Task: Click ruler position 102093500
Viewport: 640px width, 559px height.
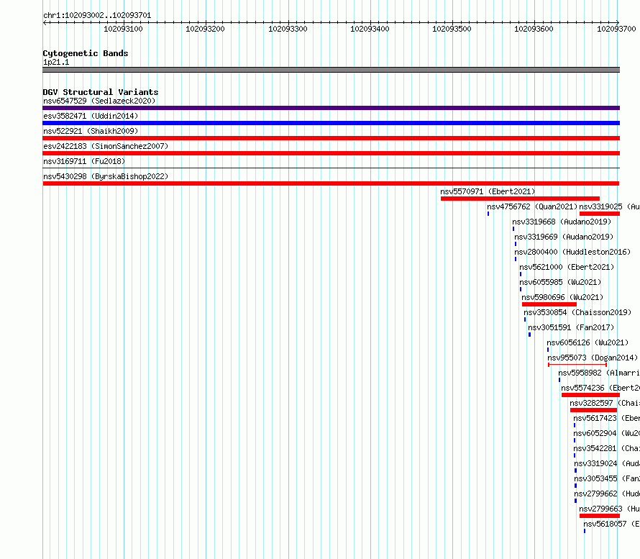Action: click(452, 29)
